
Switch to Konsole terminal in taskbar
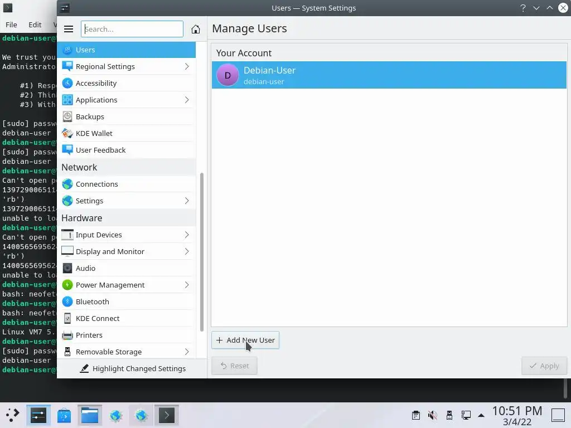pyautogui.click(x=166, y=415)
